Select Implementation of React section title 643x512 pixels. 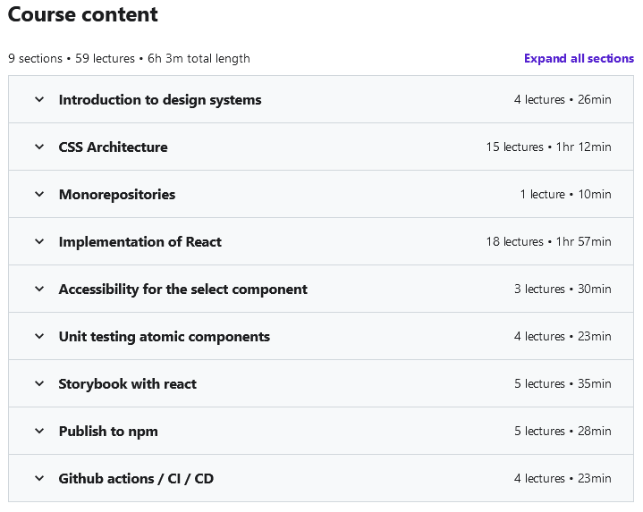pos(140,242)
